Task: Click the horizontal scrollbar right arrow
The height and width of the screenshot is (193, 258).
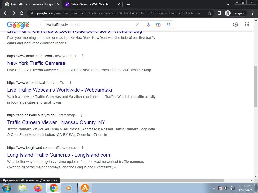Action: click(251, 181)
